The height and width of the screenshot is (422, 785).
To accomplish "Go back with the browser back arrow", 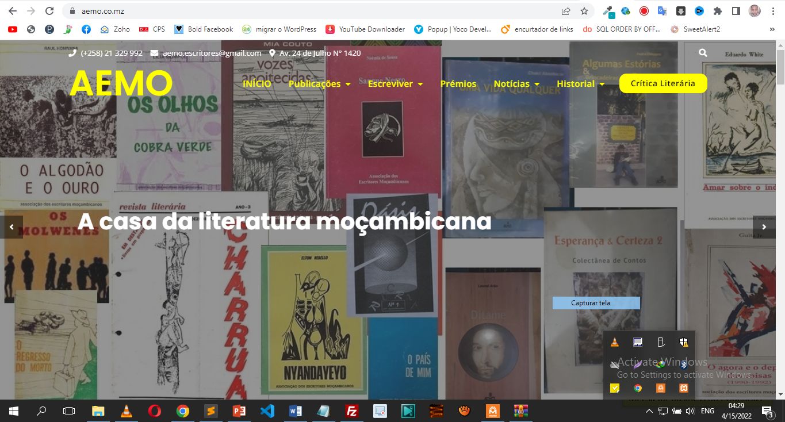I will 13,11.
